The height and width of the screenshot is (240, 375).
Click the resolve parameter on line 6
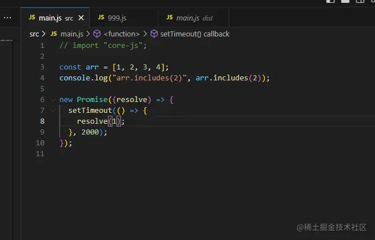[x=132, y=100]
